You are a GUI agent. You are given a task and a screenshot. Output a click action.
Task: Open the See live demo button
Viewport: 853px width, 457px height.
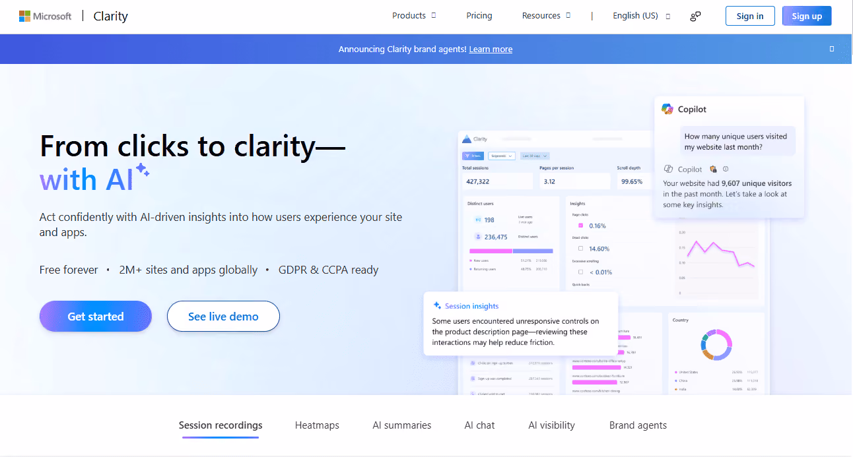tap(223, 317)
